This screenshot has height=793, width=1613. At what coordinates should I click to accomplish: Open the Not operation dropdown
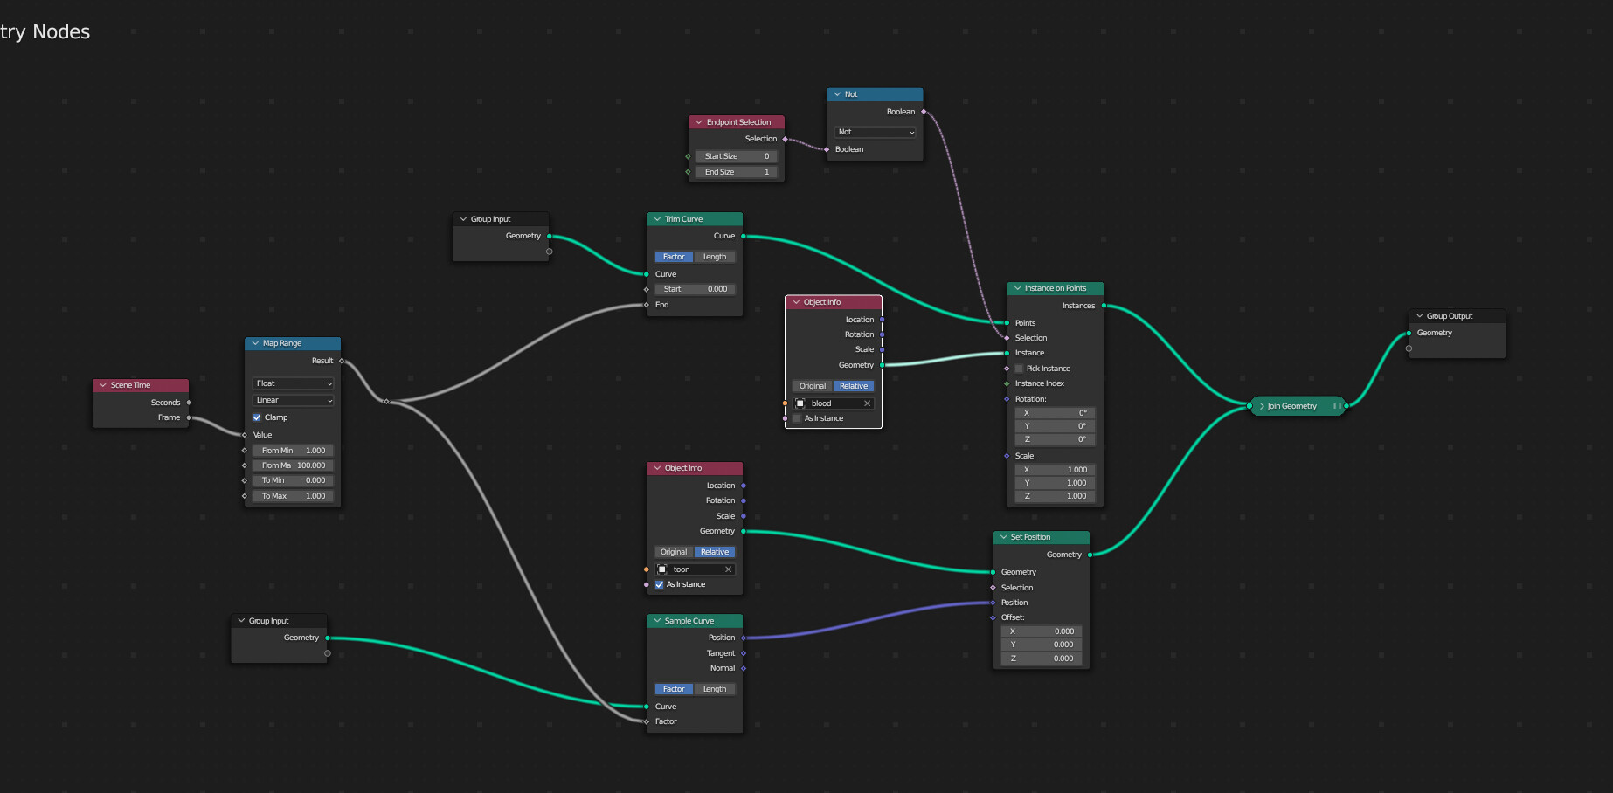point(876,132)
